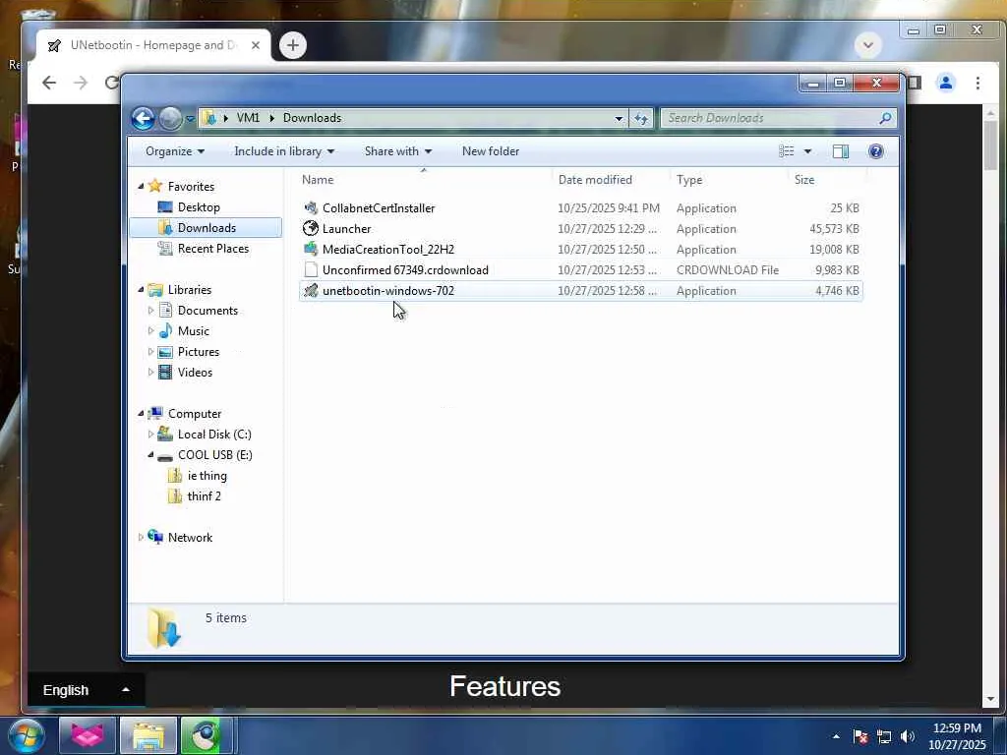Open Explorer help with the question mark icon

(875, 151)
